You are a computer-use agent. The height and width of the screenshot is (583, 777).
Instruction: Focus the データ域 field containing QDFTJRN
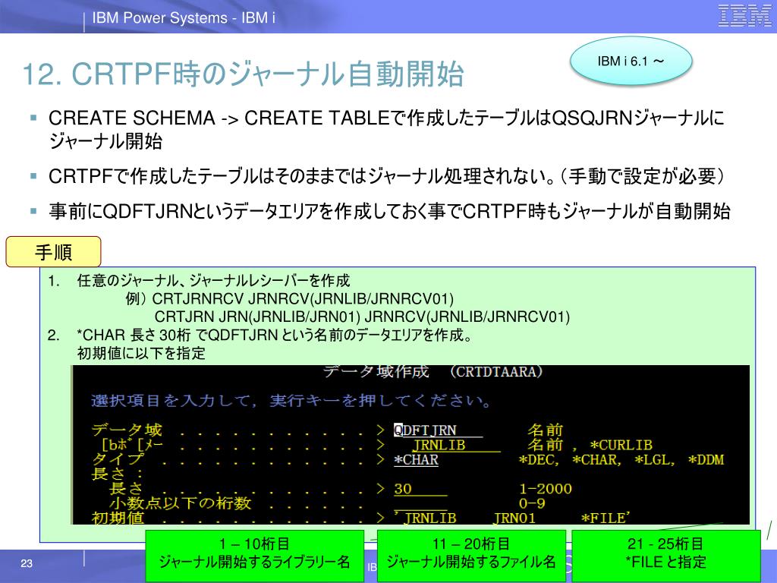(438, 430)
